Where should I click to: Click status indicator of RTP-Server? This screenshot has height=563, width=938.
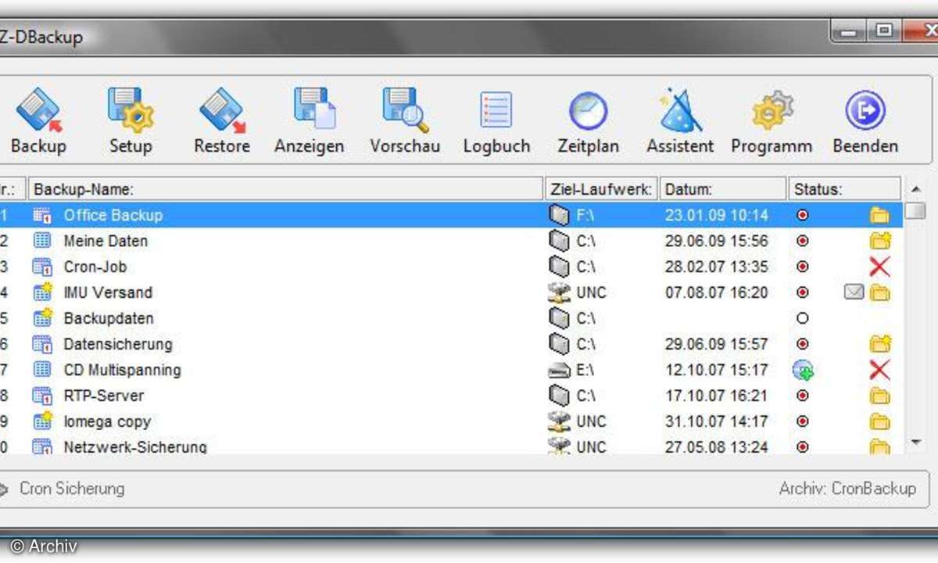[802, 396]
